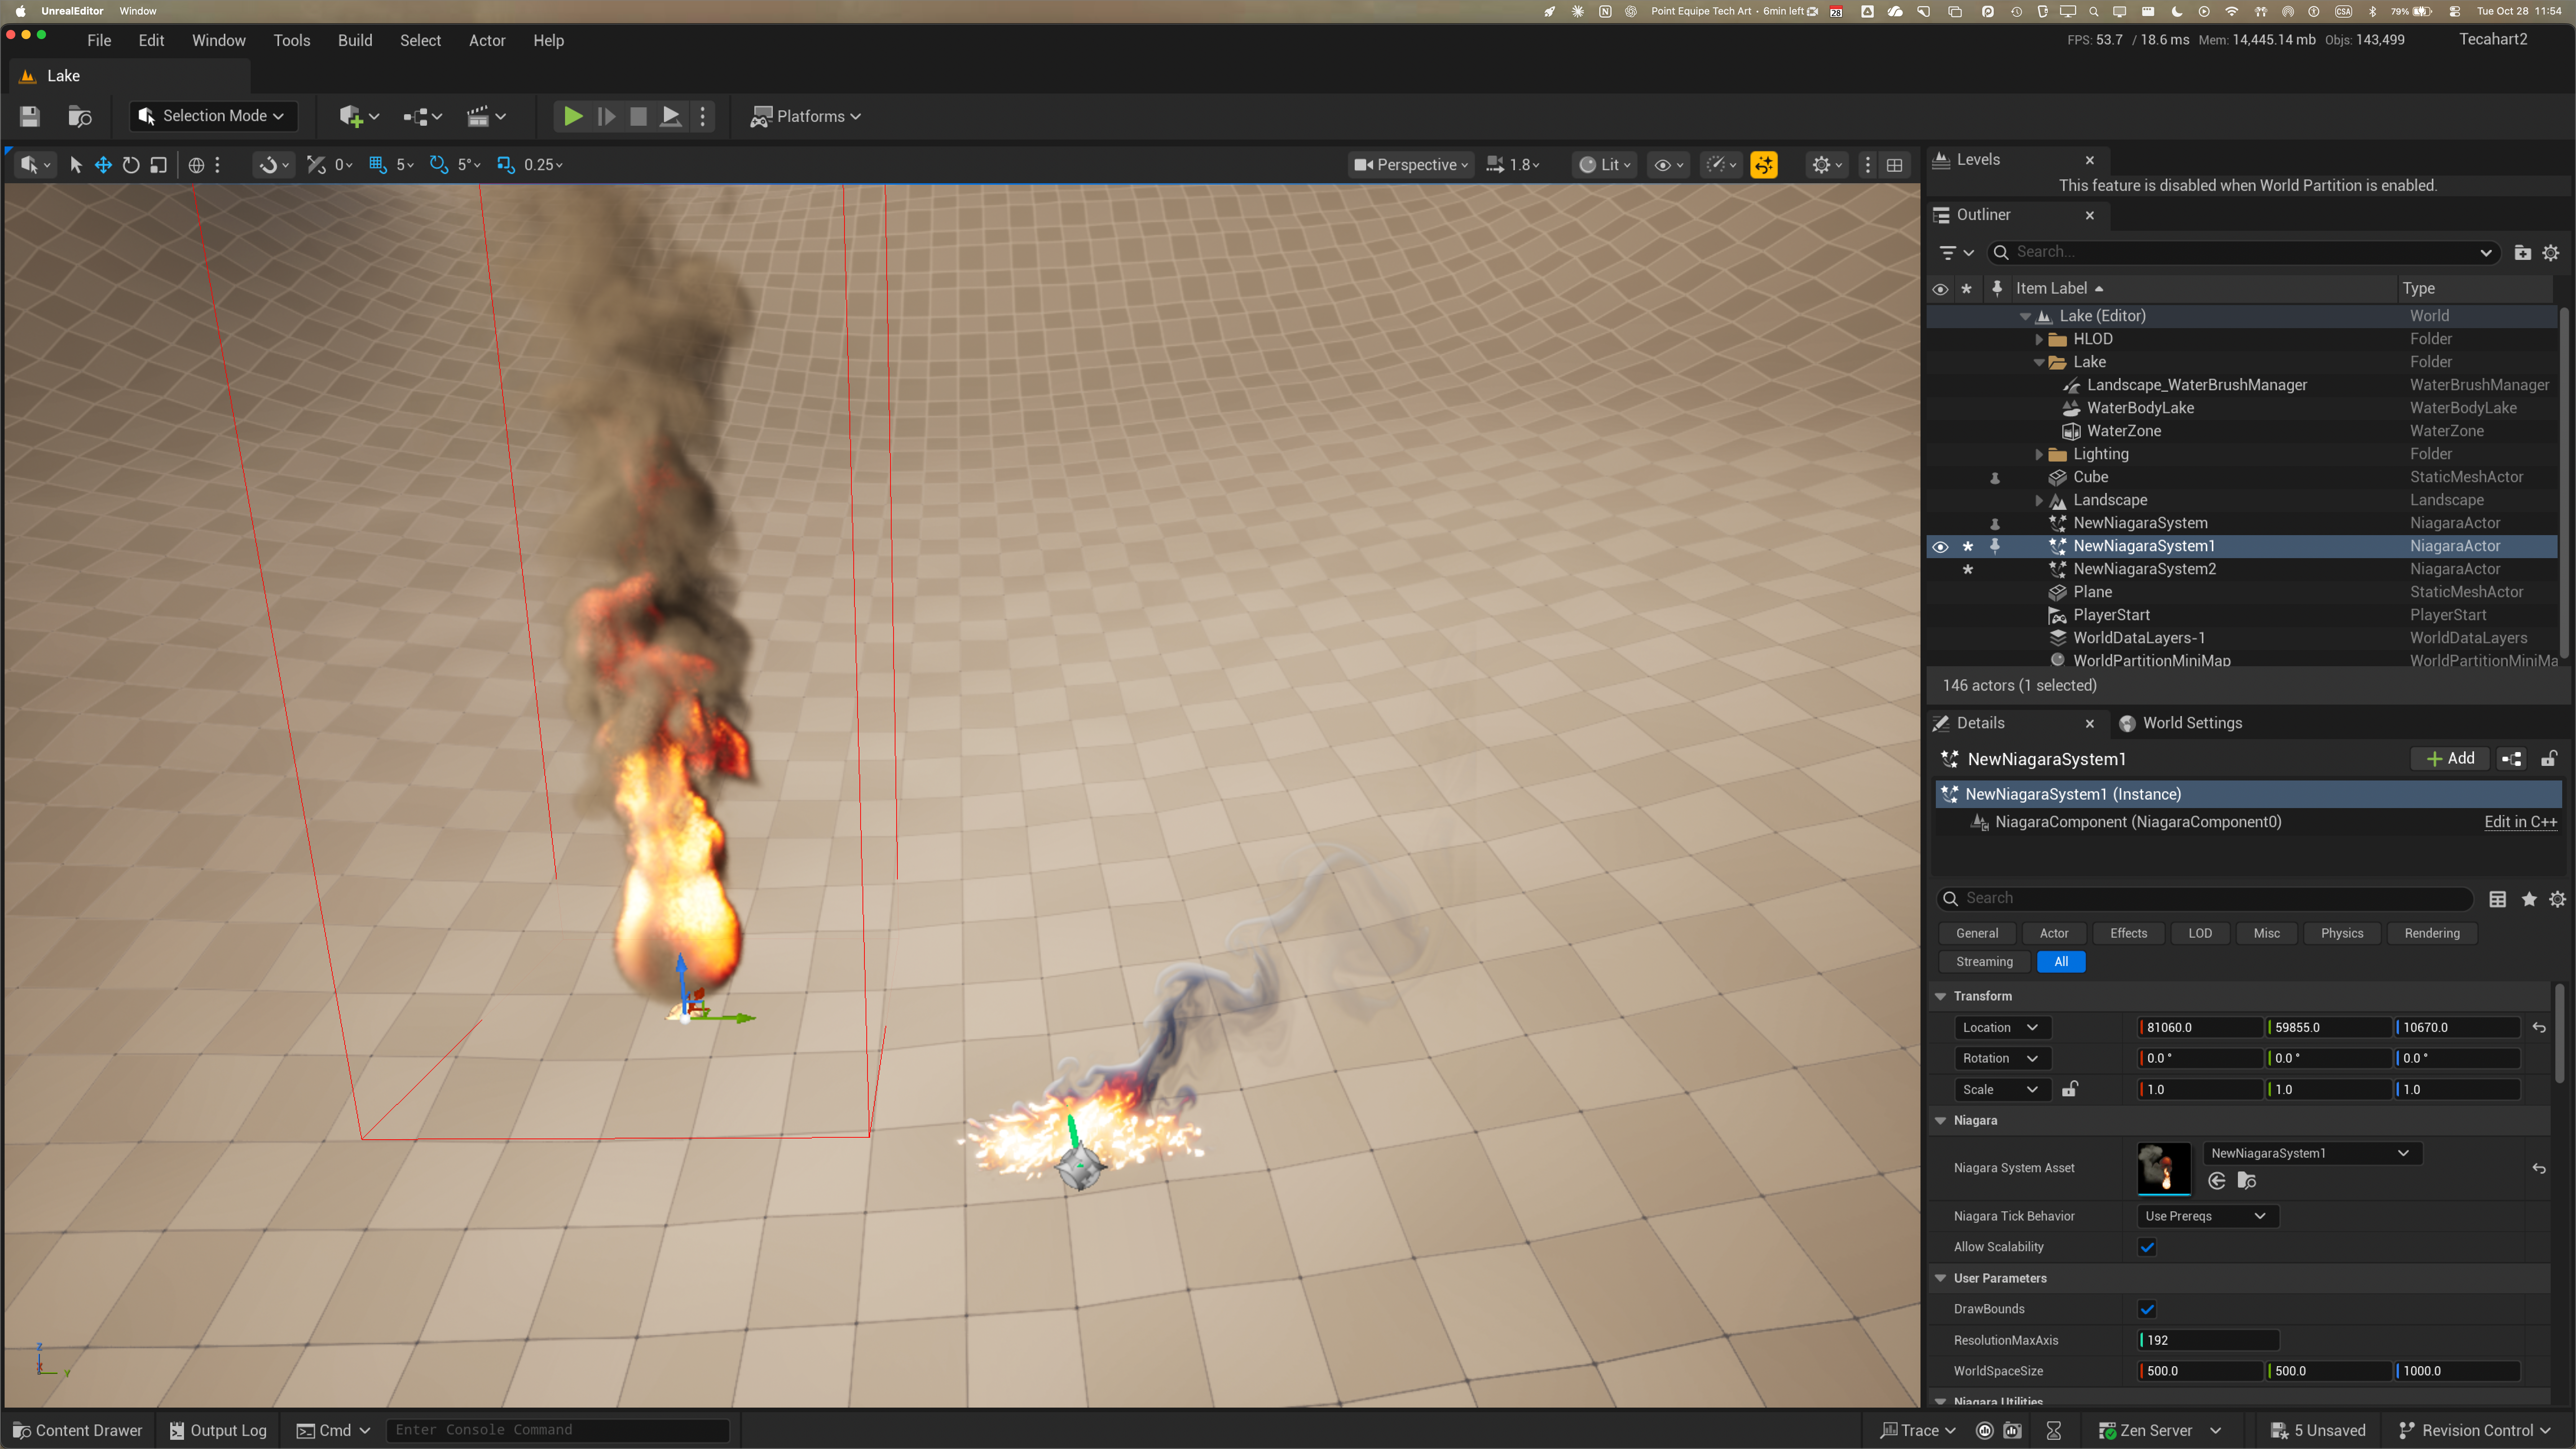The height and width of the screenshot is (1449, 2576).
Task: Click the yellow realtime override viewport icon
Action: pos(1764,165)
